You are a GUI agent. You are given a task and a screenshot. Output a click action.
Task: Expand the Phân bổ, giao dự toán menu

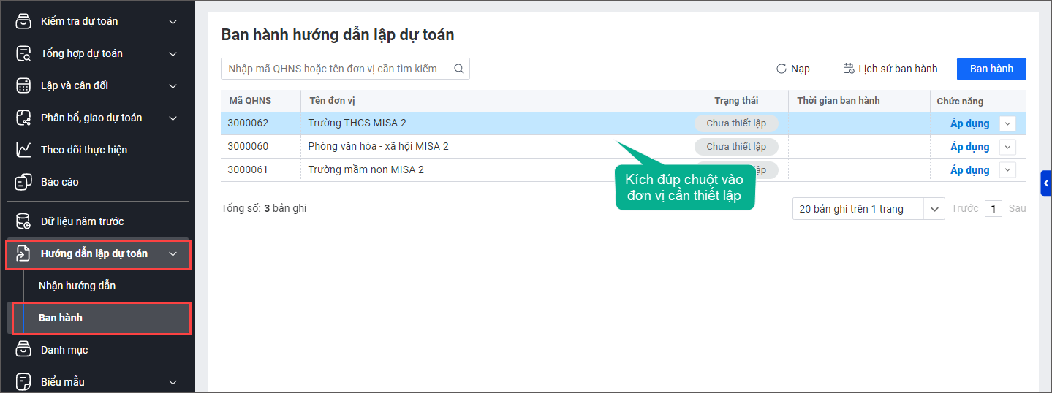[x=173, y=118]
